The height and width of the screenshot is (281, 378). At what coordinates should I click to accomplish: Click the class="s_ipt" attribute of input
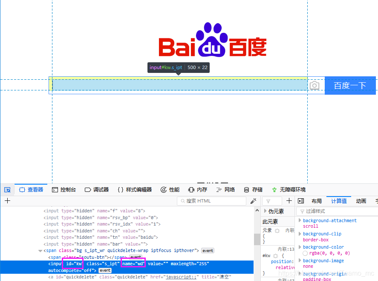[103, 264]
